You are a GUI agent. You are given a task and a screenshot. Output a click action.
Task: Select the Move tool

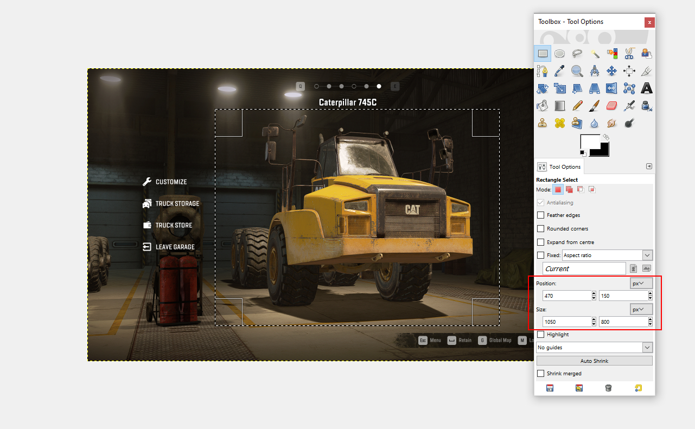pyautogui.click(x=612, y=71)
